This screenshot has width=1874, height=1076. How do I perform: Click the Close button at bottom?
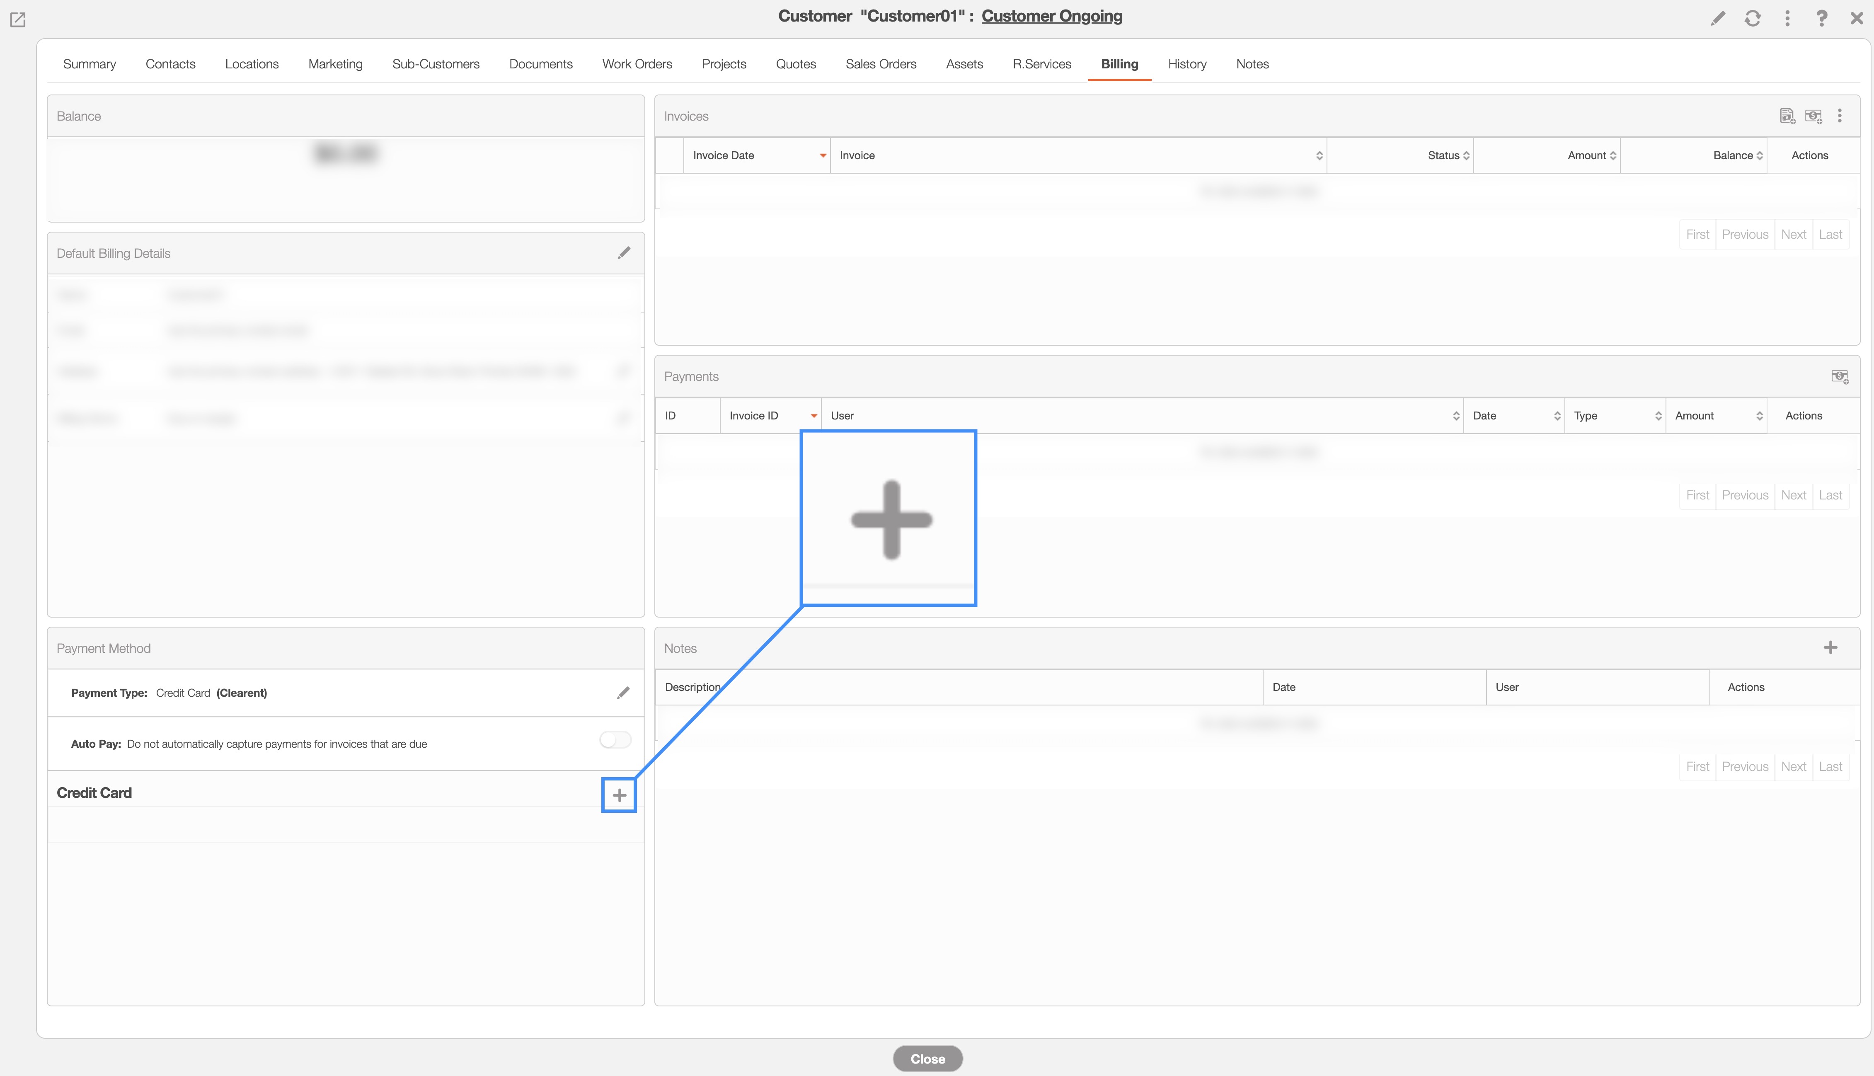tap(928, 1058)
